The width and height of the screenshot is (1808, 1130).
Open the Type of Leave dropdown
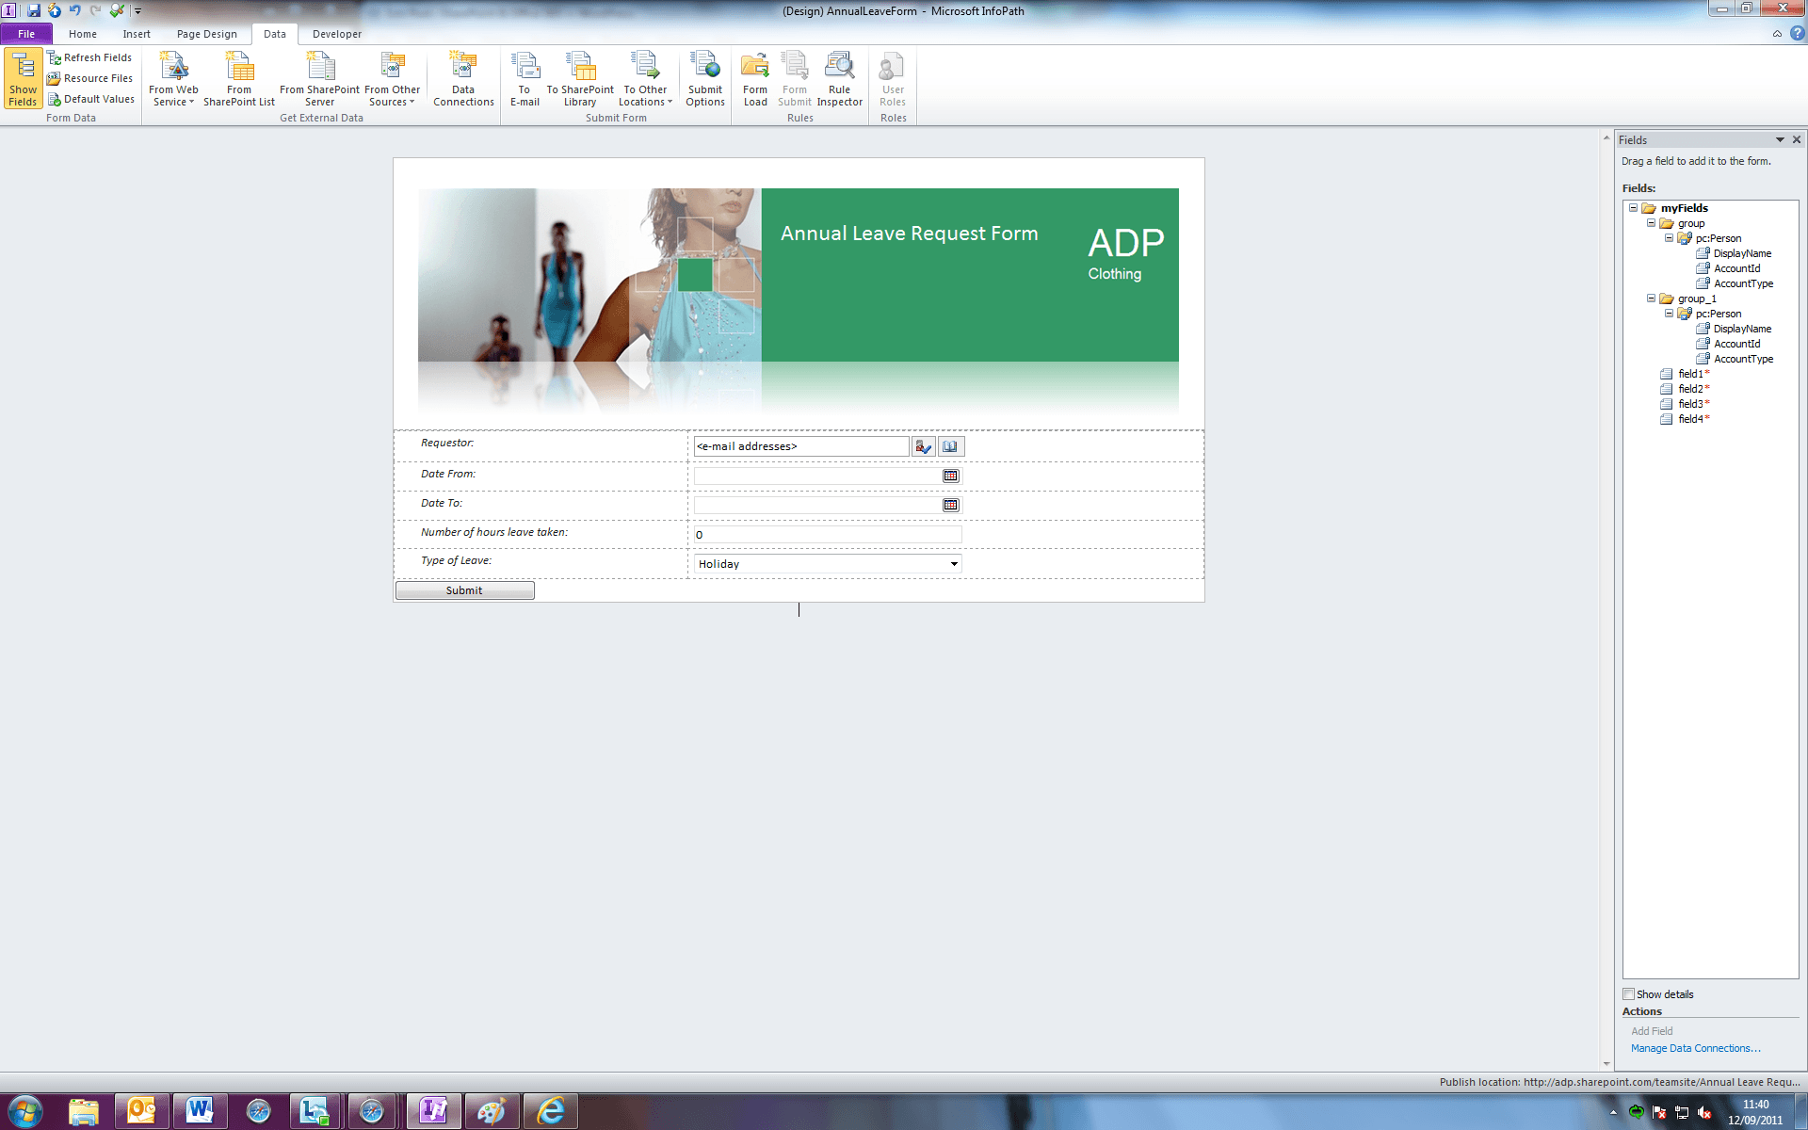[954, 564]
